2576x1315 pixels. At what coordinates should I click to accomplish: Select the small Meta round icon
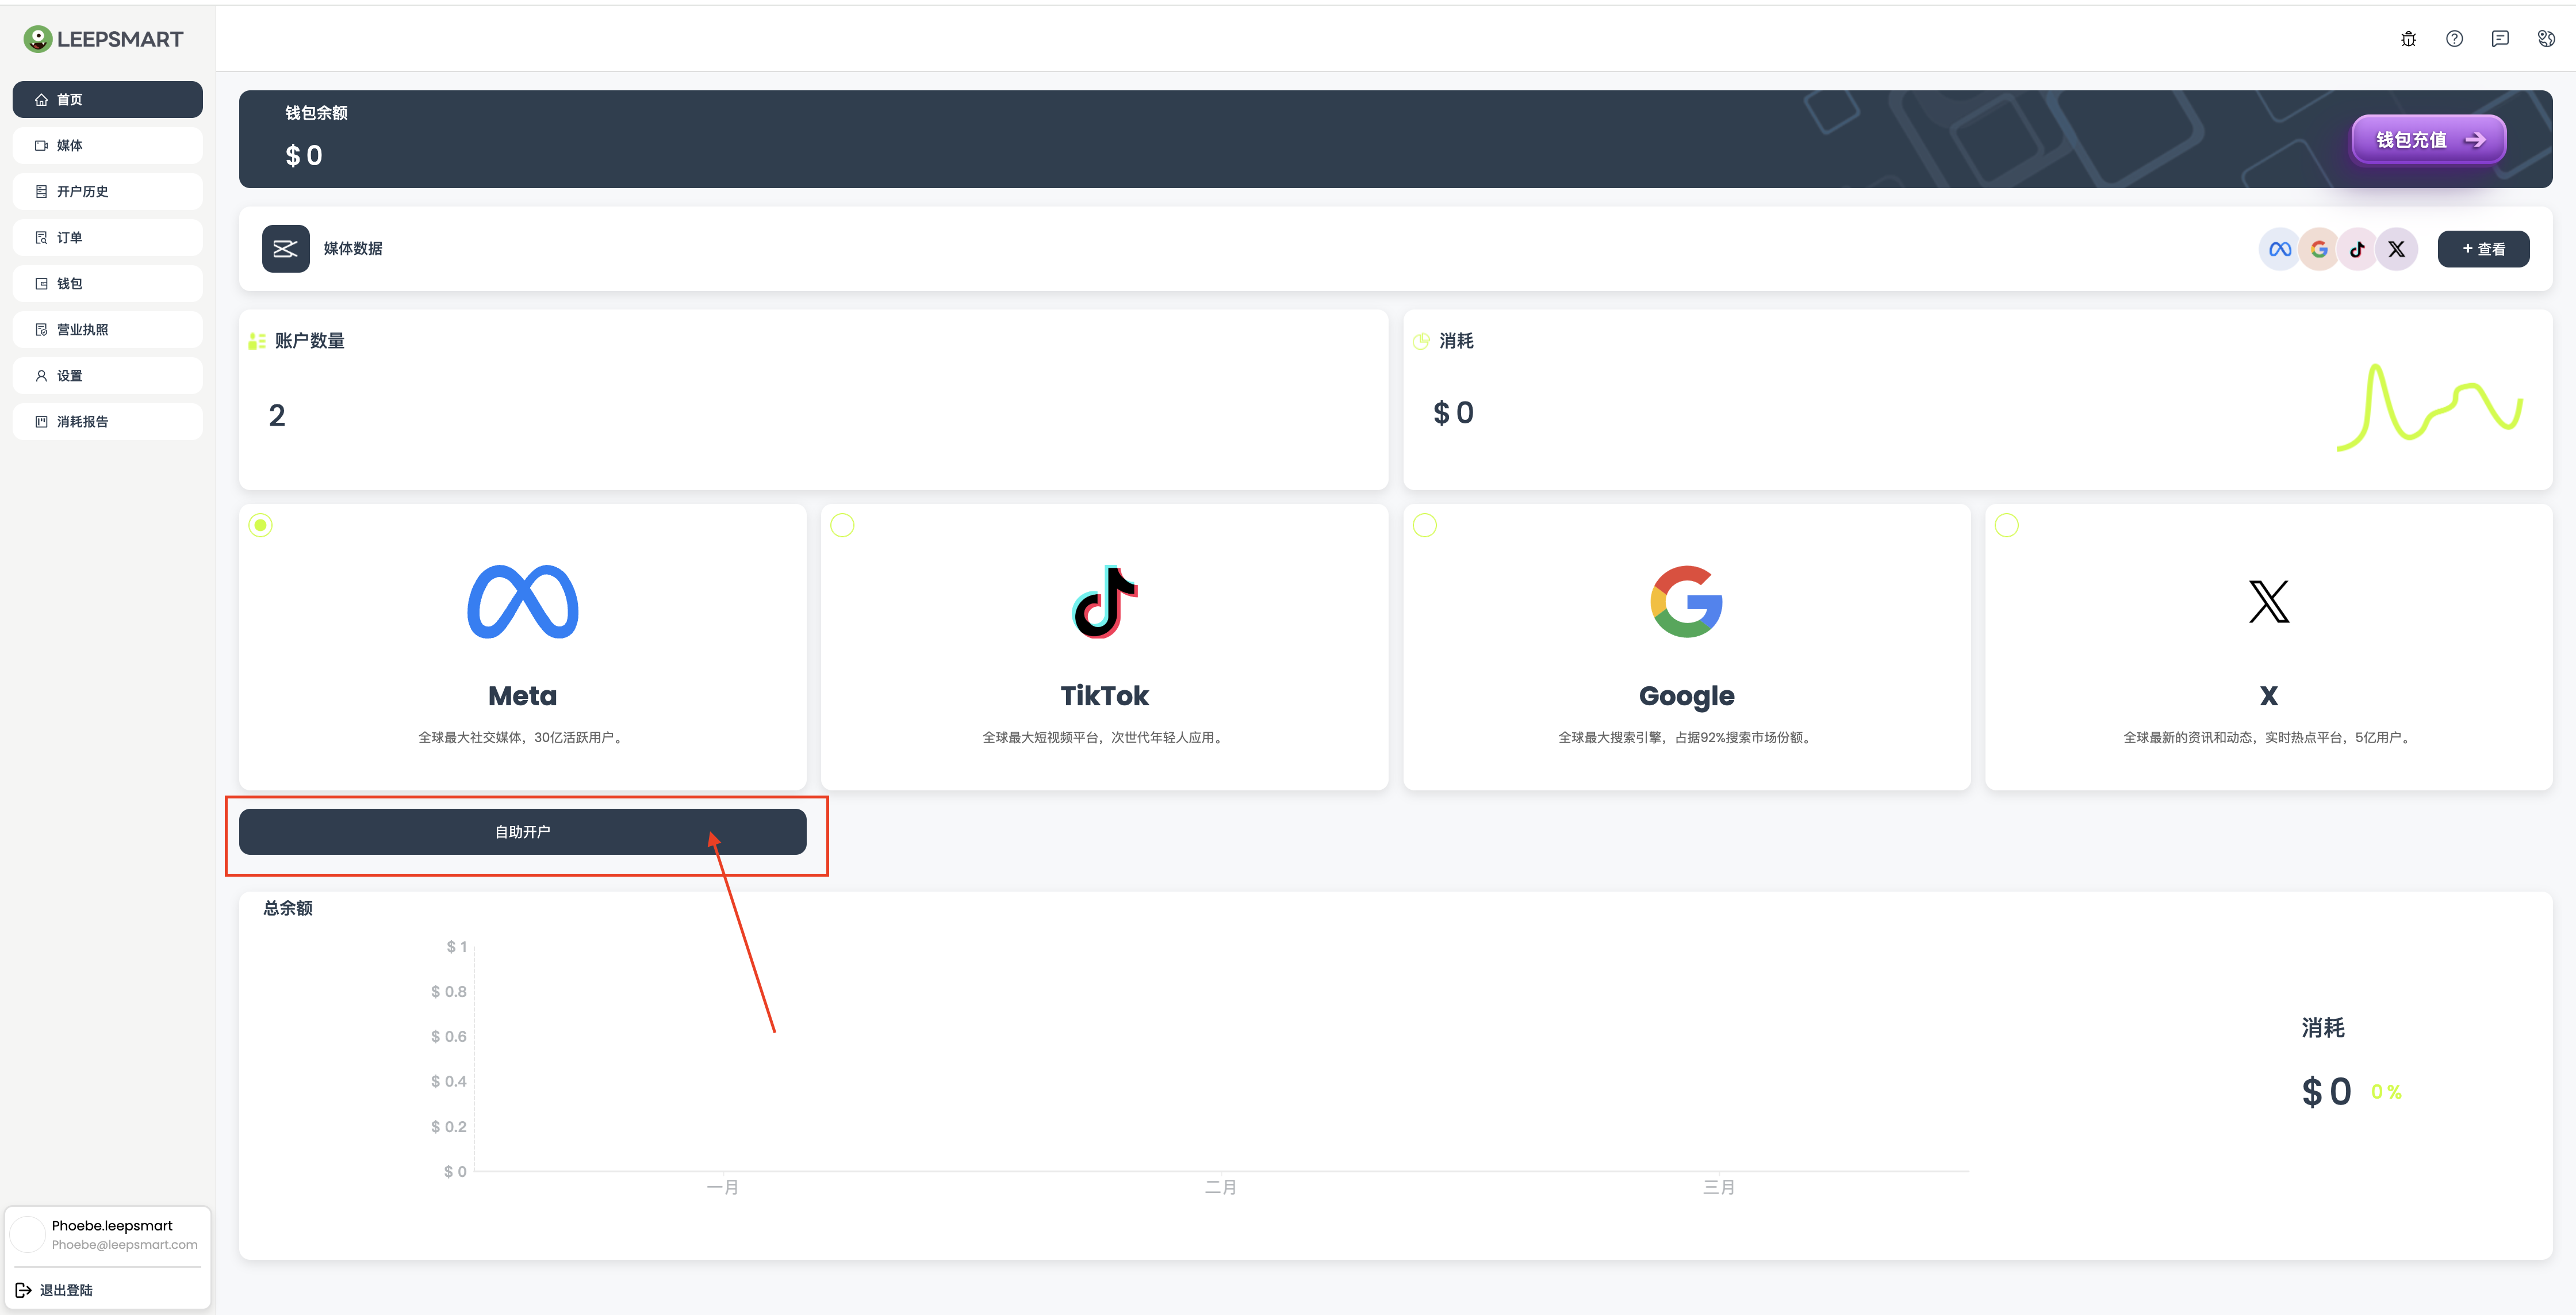pyautogui.click(x=2279, y=249)
